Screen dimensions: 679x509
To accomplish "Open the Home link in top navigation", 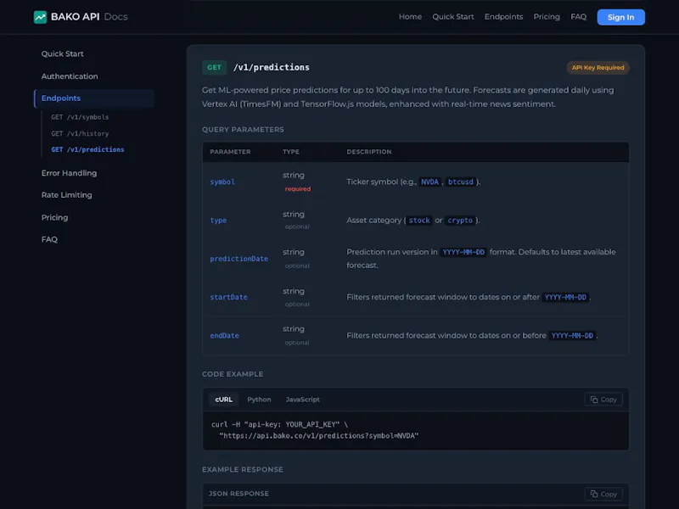I will pos(410,17).
